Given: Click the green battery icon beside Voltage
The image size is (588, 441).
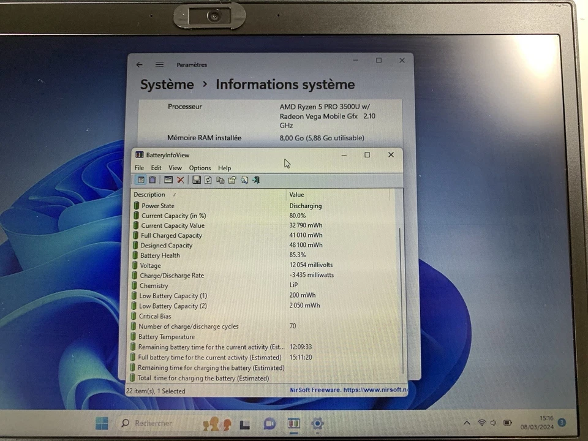Looking at the screenshot, I should [135, 265].
